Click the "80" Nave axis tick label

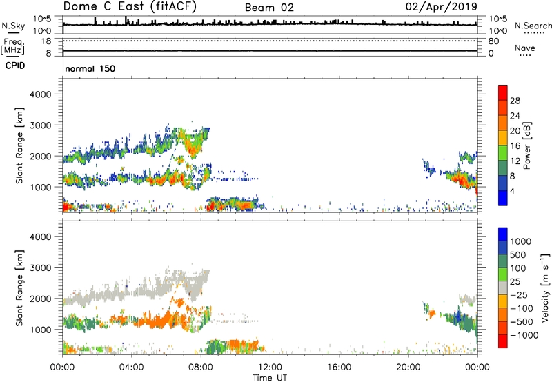(x=493, y=41)
